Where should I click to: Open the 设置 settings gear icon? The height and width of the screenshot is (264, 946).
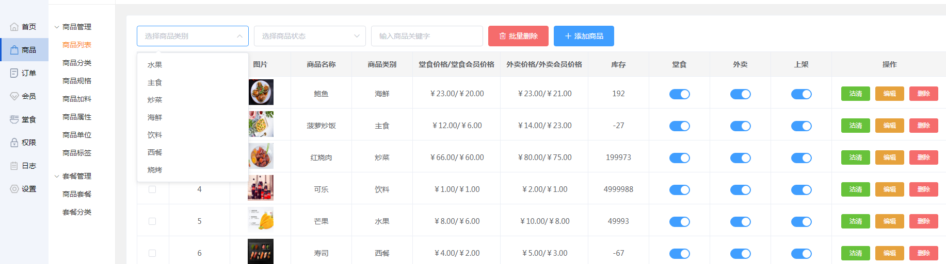click(x=14, y=189)
